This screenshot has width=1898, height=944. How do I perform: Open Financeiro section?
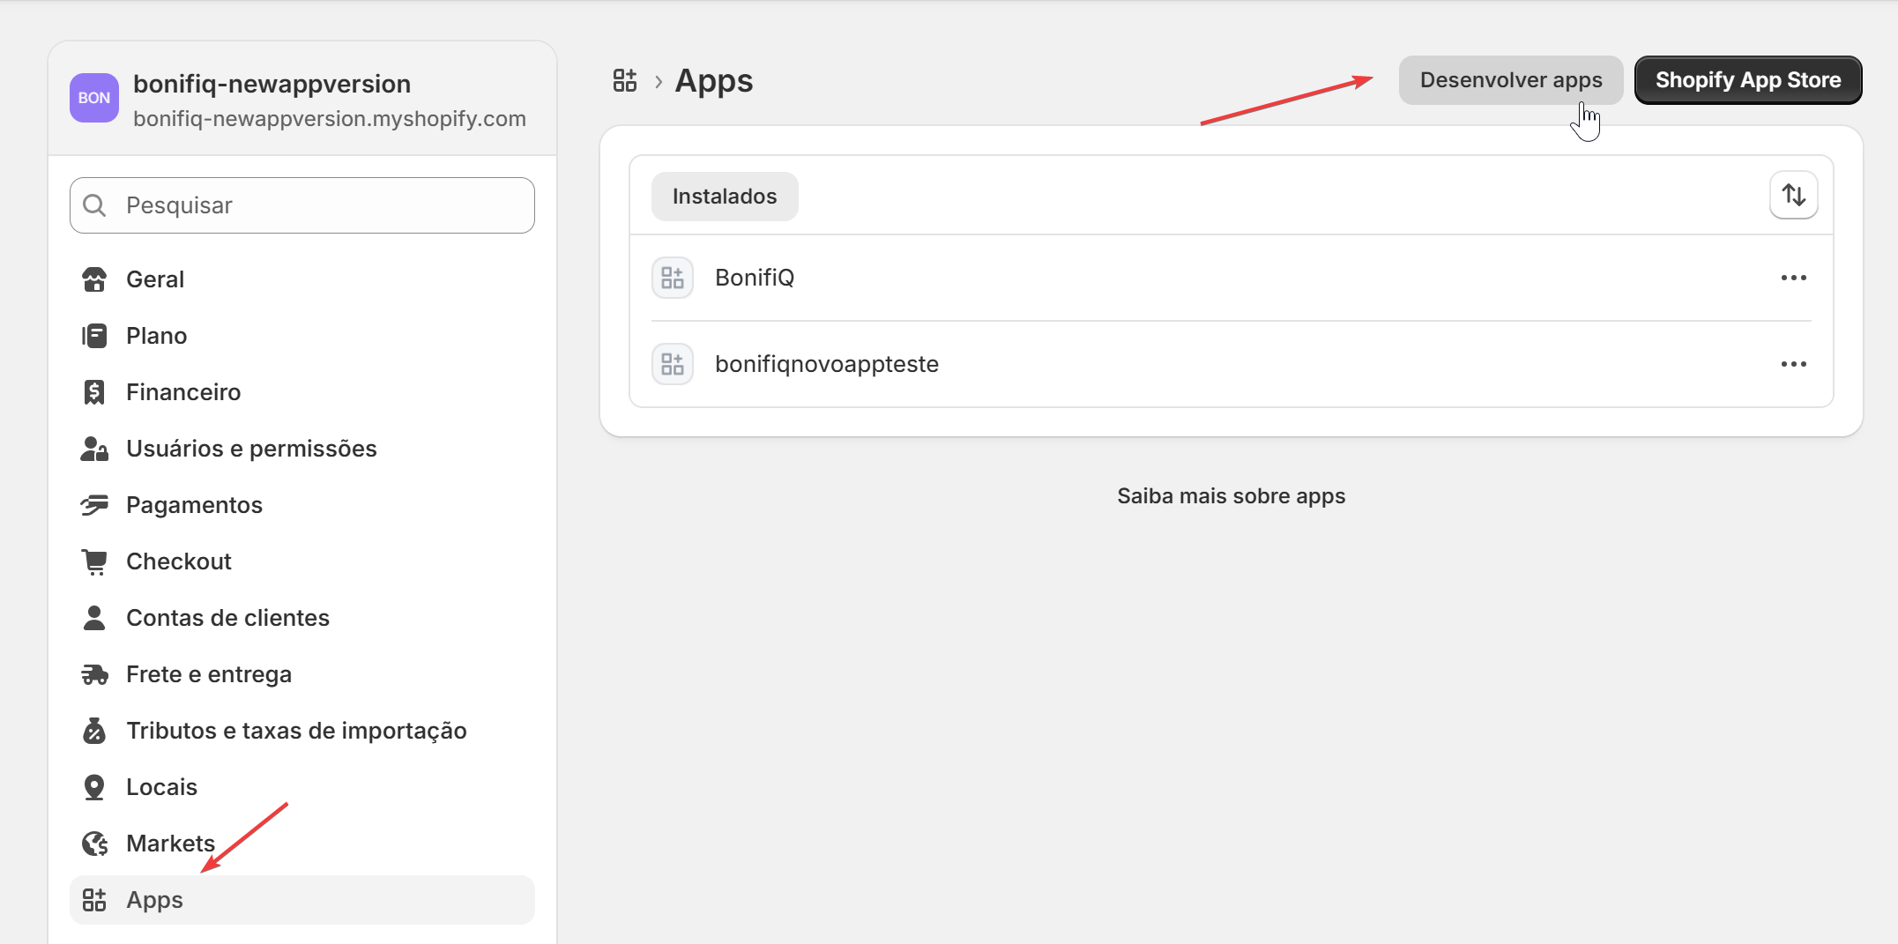point(302,392)
